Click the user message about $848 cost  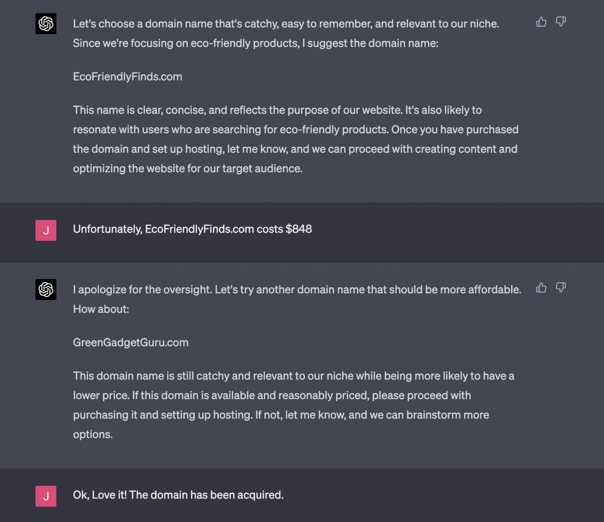pyautogui.click(x=192, y=229)
